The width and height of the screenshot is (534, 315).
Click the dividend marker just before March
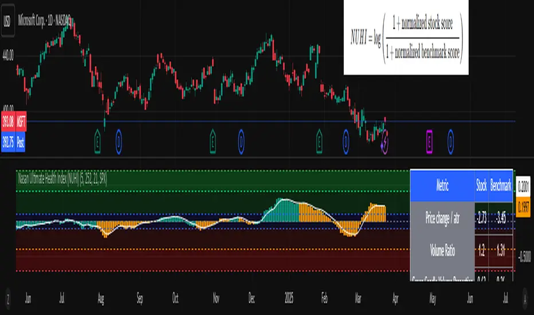(x=346, y=141)
